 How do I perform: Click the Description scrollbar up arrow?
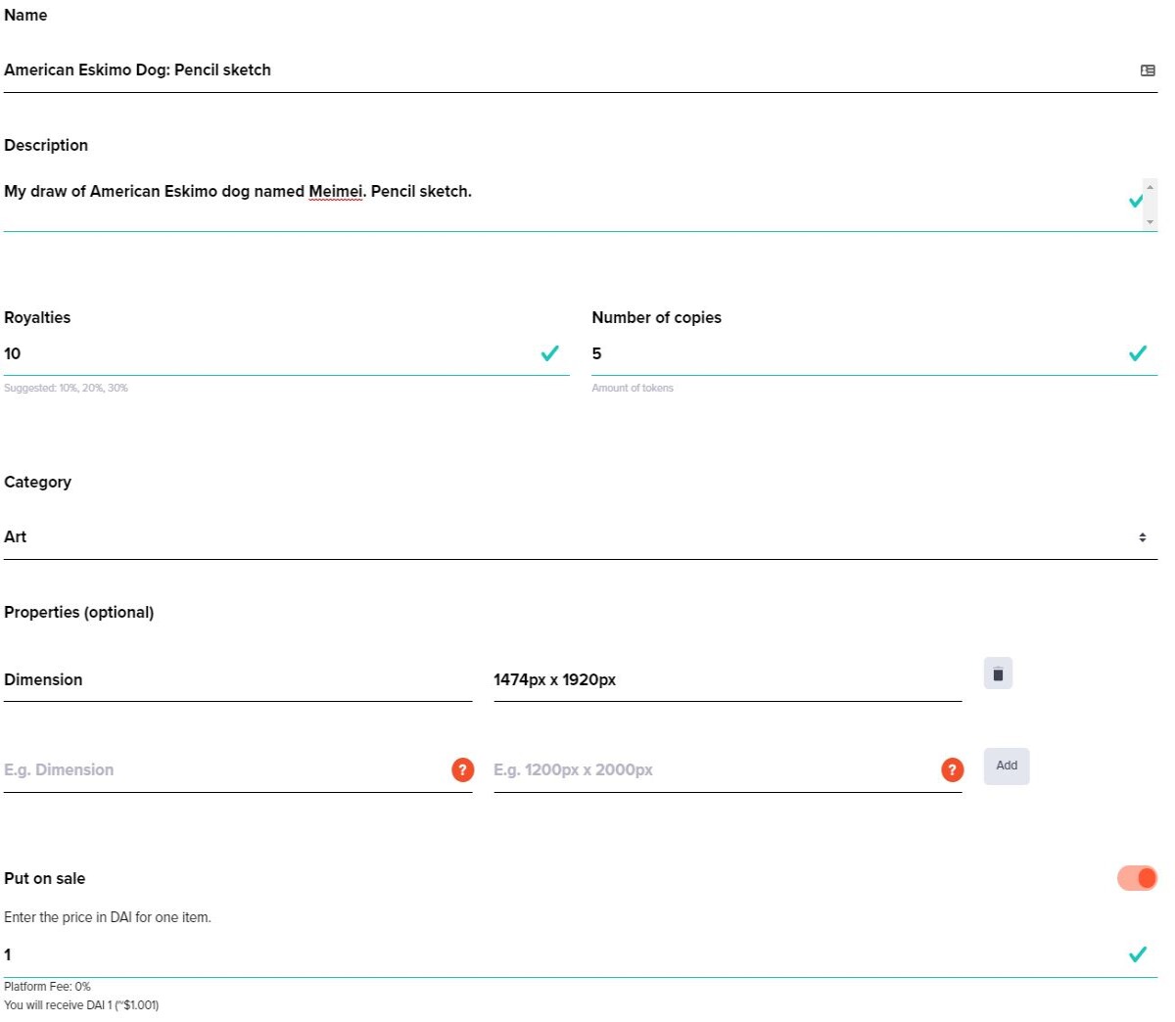click(x=1151, y=186)
